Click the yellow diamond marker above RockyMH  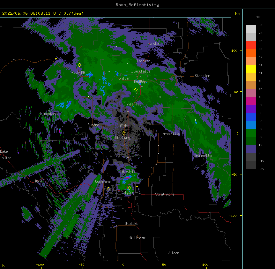click(79, 65)
